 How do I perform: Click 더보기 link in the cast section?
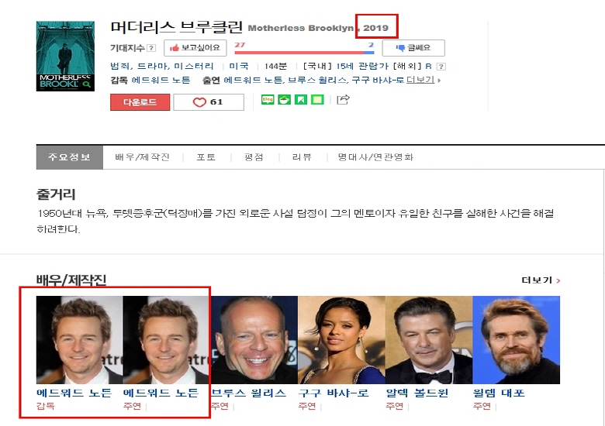540,280
